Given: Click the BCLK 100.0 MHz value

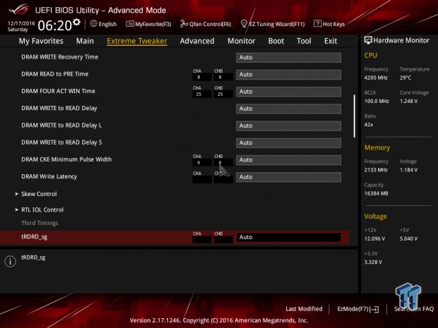Looking at the screenshot, I should (377, 102).
